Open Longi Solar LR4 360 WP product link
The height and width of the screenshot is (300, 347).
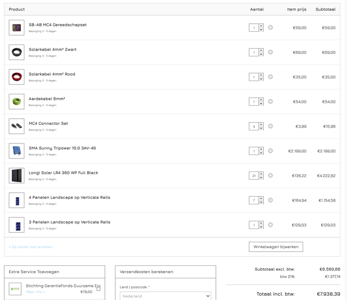[63, 173]
